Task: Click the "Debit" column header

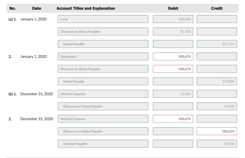Action: tap(173, 8)
